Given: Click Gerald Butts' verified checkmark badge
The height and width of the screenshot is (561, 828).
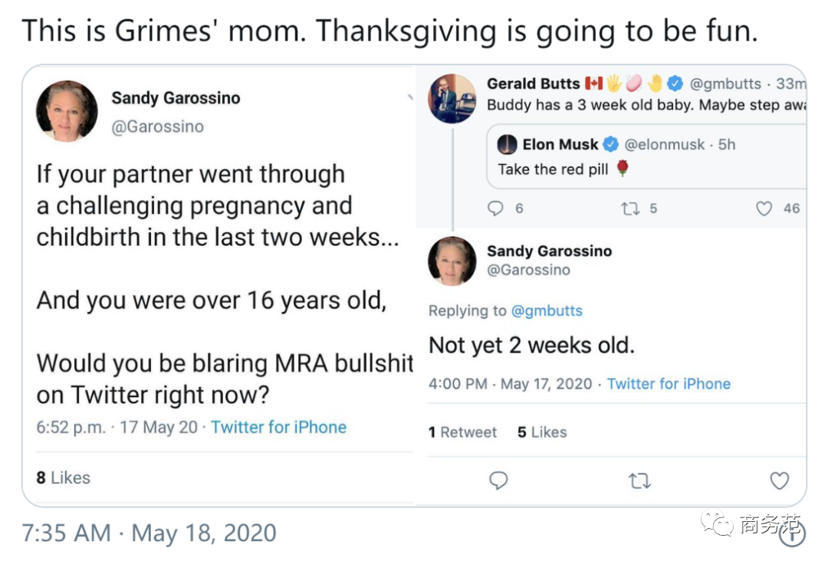Looking at the screenshot, I should (675, 84).
